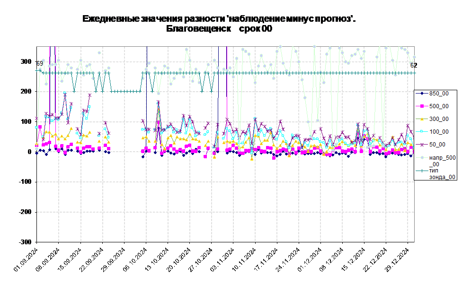Click the date label 20.10.2024
Viewport: 462px width, 283px height.
point(178,259)
